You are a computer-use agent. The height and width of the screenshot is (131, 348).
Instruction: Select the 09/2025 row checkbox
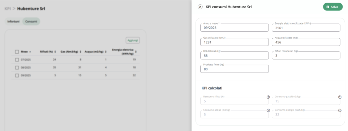[x=17, y=75]
